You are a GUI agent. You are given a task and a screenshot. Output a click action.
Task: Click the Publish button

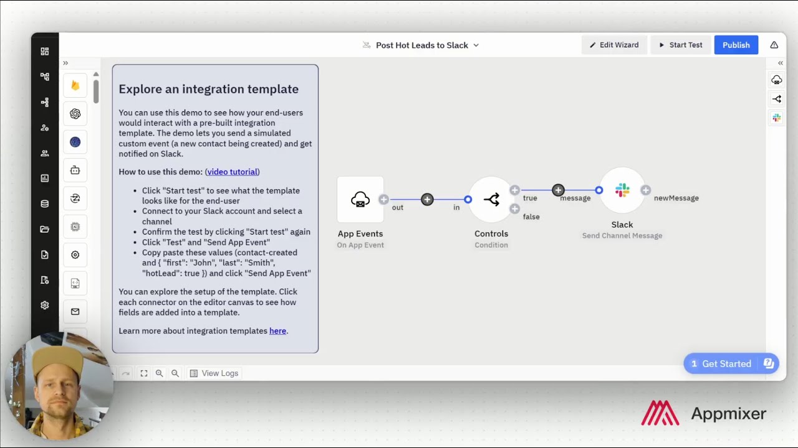coord(736,45)
